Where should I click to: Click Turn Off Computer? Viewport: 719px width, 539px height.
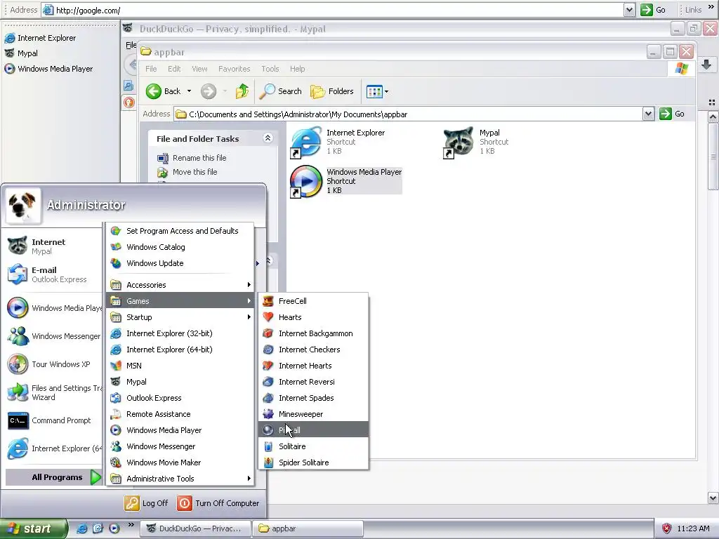coord(218,503)
